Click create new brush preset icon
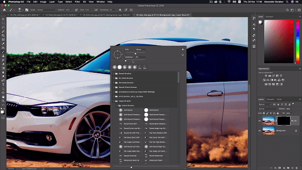This screenshot has width=302, height=170. point(183,55)
